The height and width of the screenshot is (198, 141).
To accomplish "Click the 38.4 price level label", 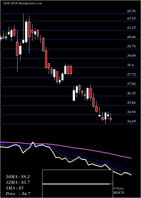I will [131, 65].
